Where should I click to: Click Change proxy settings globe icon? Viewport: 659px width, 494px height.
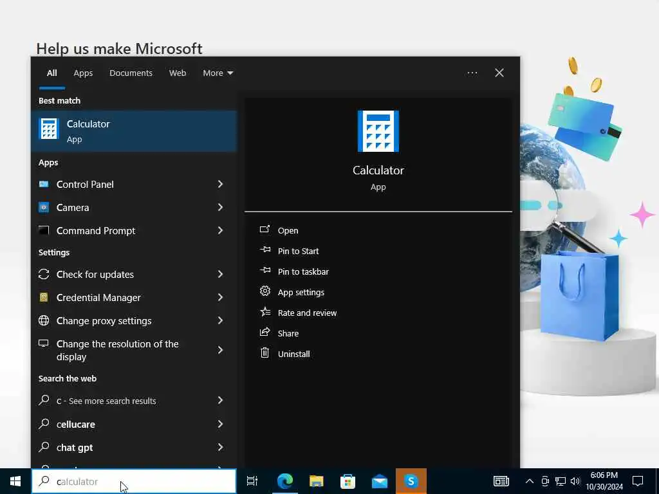click(x=44, y=320)
